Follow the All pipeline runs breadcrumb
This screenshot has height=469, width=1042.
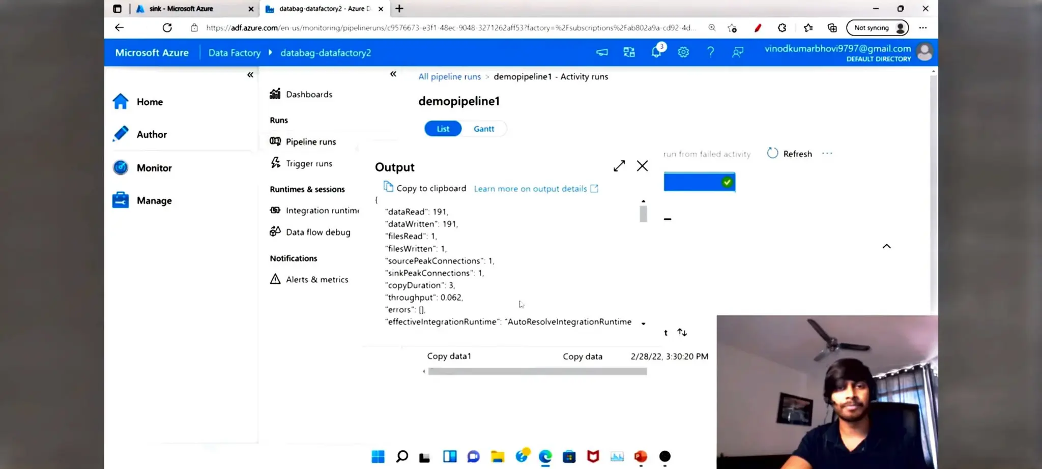point(449,76)
